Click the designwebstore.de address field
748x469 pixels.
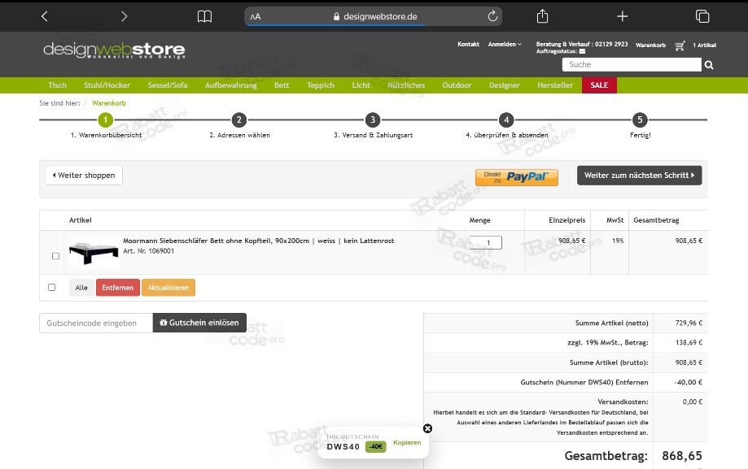point(374,16)
